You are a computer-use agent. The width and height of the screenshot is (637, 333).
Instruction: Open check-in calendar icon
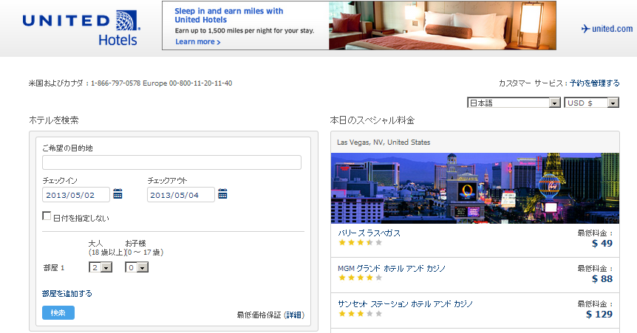point(117,193)
